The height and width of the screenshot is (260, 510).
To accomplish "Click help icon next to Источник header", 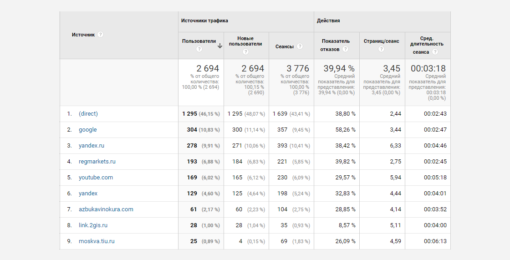I will click(x=101, y=35).
